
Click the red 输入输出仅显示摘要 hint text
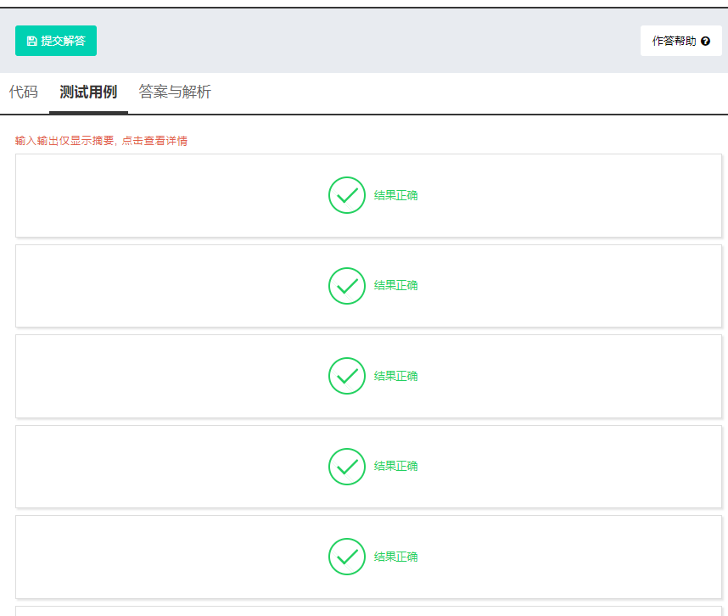coord(101,141)
